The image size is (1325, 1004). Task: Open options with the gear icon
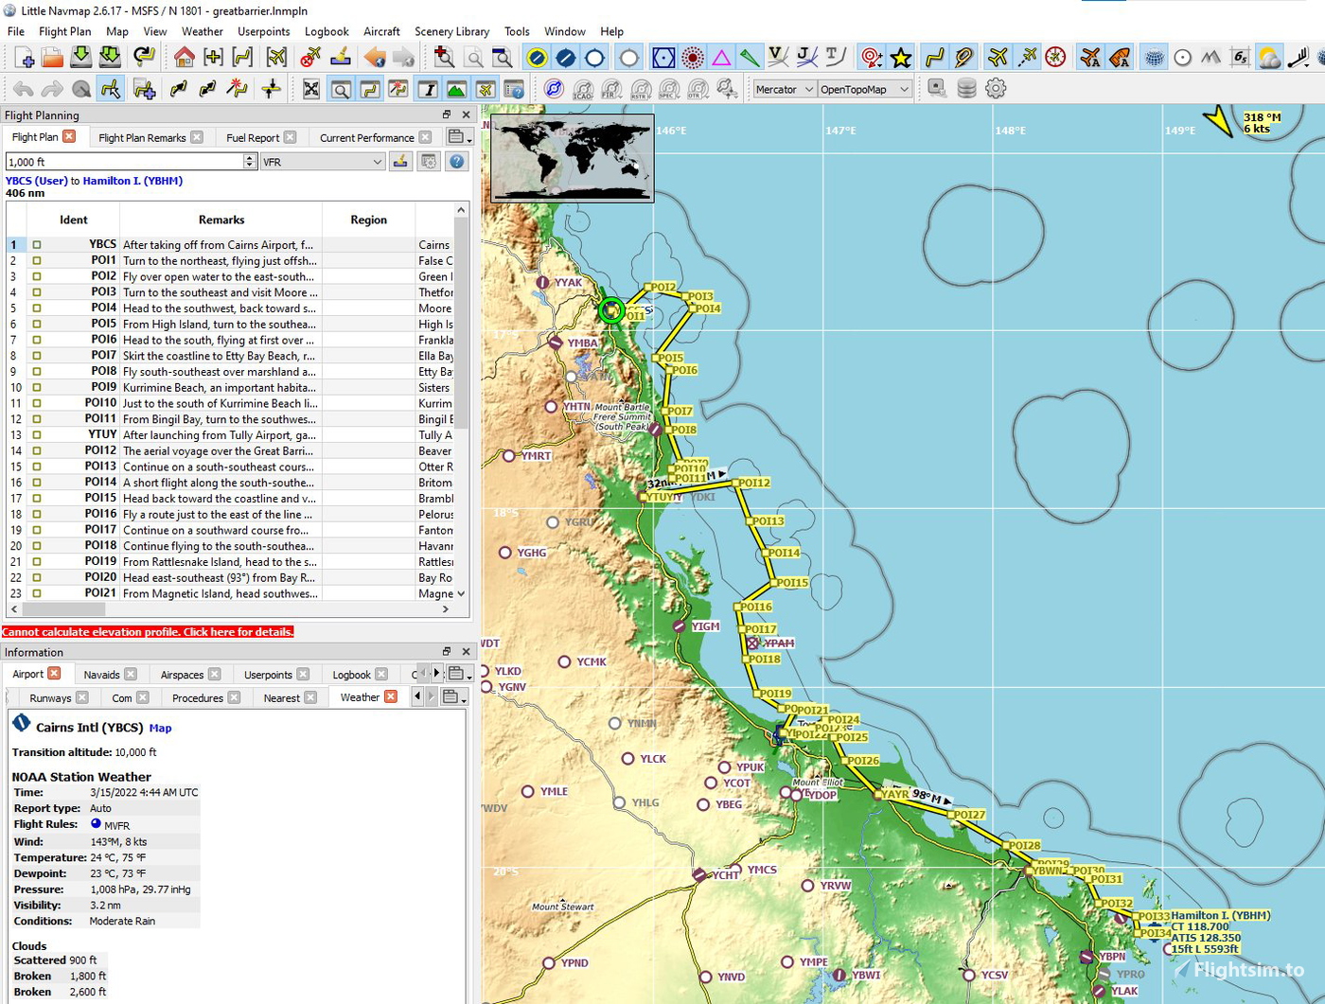[x=996, y=89]
